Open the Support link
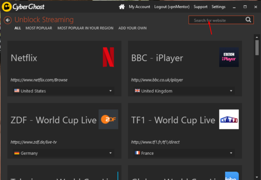 tap(200, 7)
